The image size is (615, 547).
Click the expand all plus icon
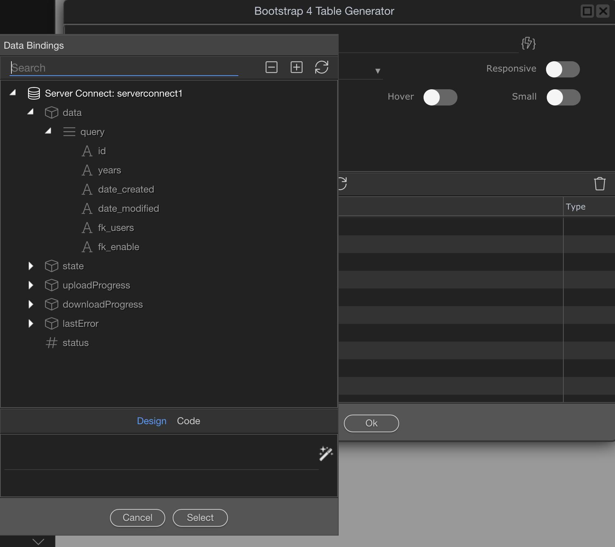296,67
